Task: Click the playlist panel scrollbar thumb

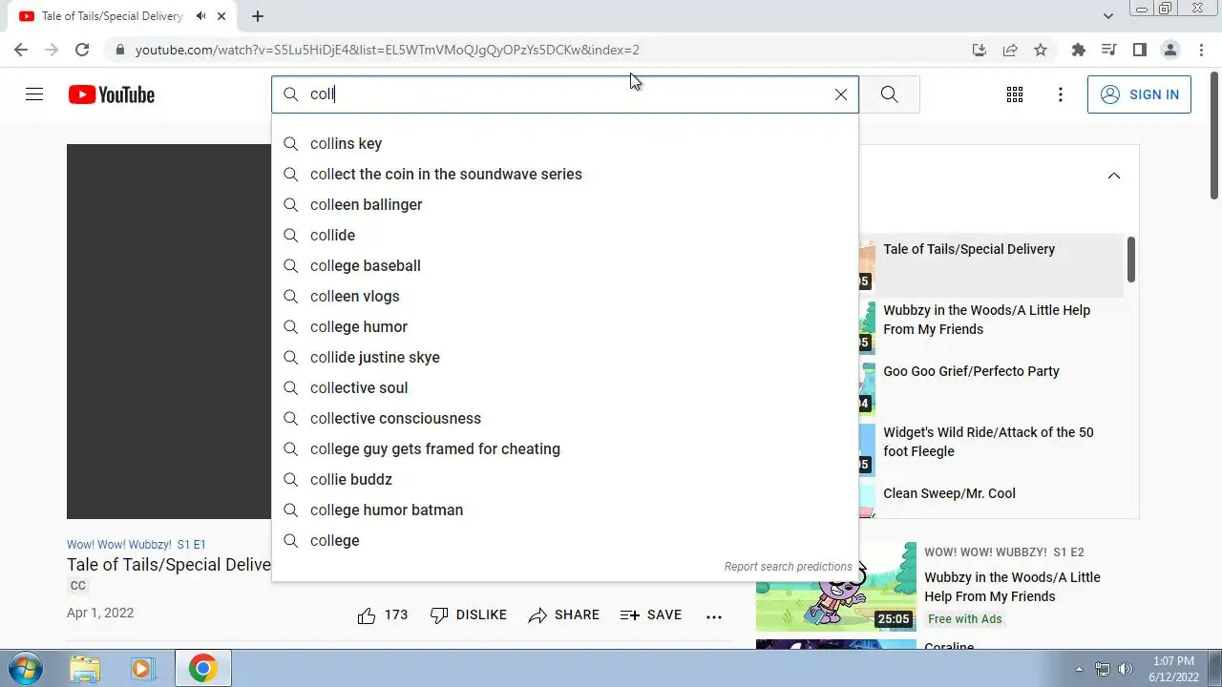Action: pos(1131,260)
